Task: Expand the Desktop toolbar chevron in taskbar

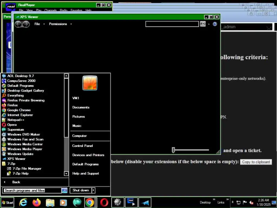Action: pos(214,200)
